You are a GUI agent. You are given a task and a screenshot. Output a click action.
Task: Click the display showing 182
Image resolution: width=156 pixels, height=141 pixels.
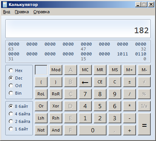[78, 29]
